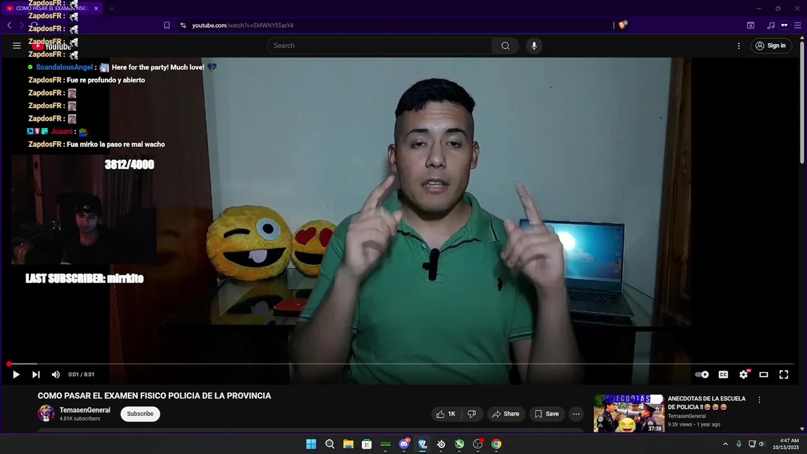Open more actions ellipsis under video
Viewport: 807px width, 454px height.
click(576, 414)
